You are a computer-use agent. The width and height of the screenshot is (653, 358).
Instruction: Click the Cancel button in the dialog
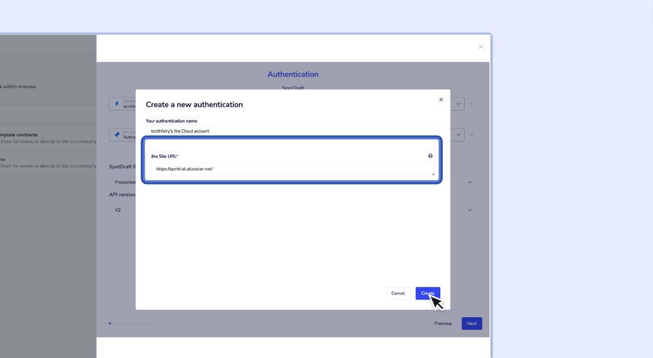[397, 293]
